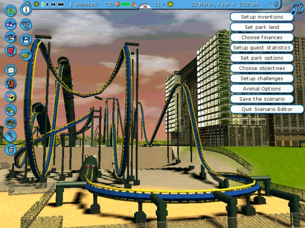Select the terrain shovel tool
This screenshot has height=228, width=305.
click(11, 136)
